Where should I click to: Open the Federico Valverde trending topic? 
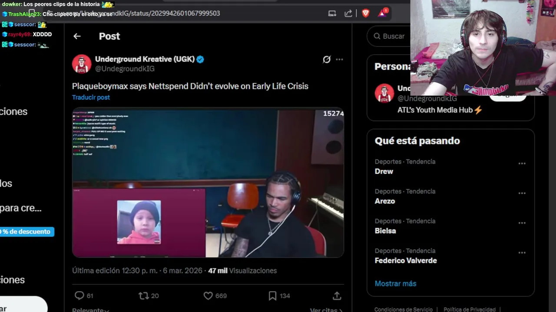click(x=406, y=261)
